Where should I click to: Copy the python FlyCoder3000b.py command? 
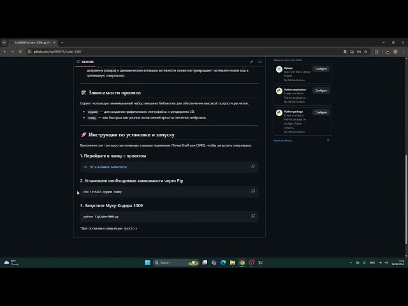click(x=253, y=216)
